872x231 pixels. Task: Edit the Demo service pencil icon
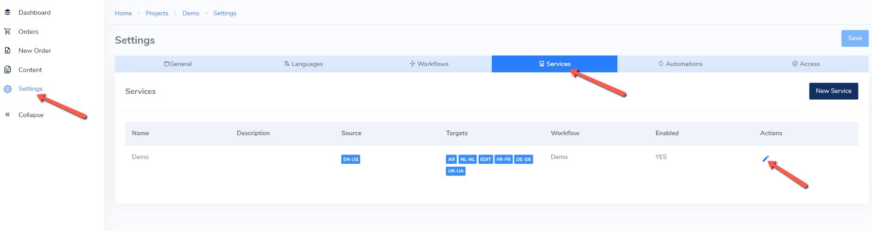pyautogui.click(x=765, y=159)
